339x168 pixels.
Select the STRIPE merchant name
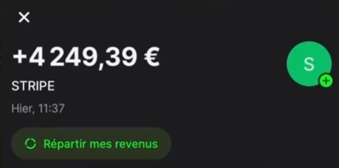click(x=33, y=86)
